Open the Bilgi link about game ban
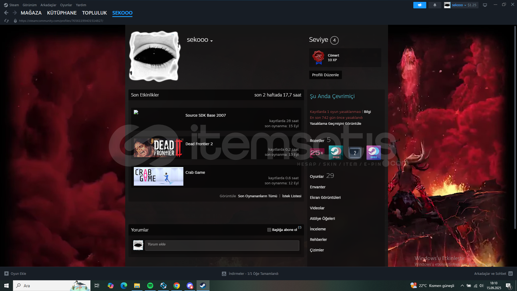 (367, 112)
